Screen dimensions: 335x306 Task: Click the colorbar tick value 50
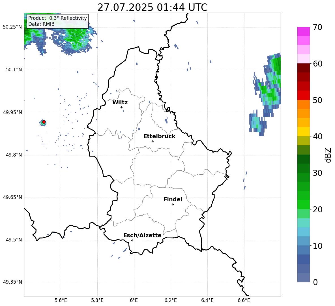(x=317, y=100)
